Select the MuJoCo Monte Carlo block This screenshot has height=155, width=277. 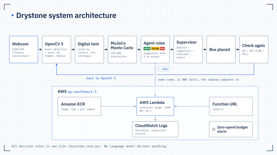(x=122, y=49)
